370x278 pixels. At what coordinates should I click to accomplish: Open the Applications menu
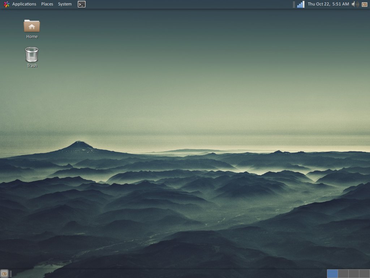(24, 4)
